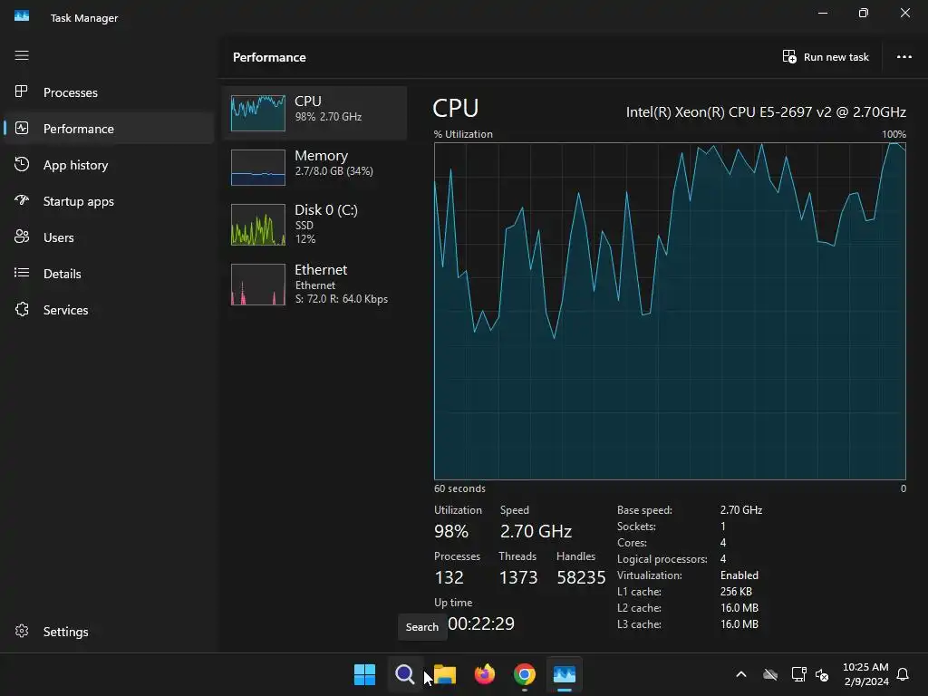Screen dimensions: 928x696
Task: Click the processes count 132
Action: pyautogui.click(x=449, y=577)
